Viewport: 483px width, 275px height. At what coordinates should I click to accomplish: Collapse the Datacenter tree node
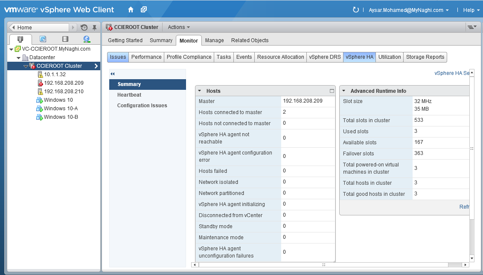[x=19, y=57]
